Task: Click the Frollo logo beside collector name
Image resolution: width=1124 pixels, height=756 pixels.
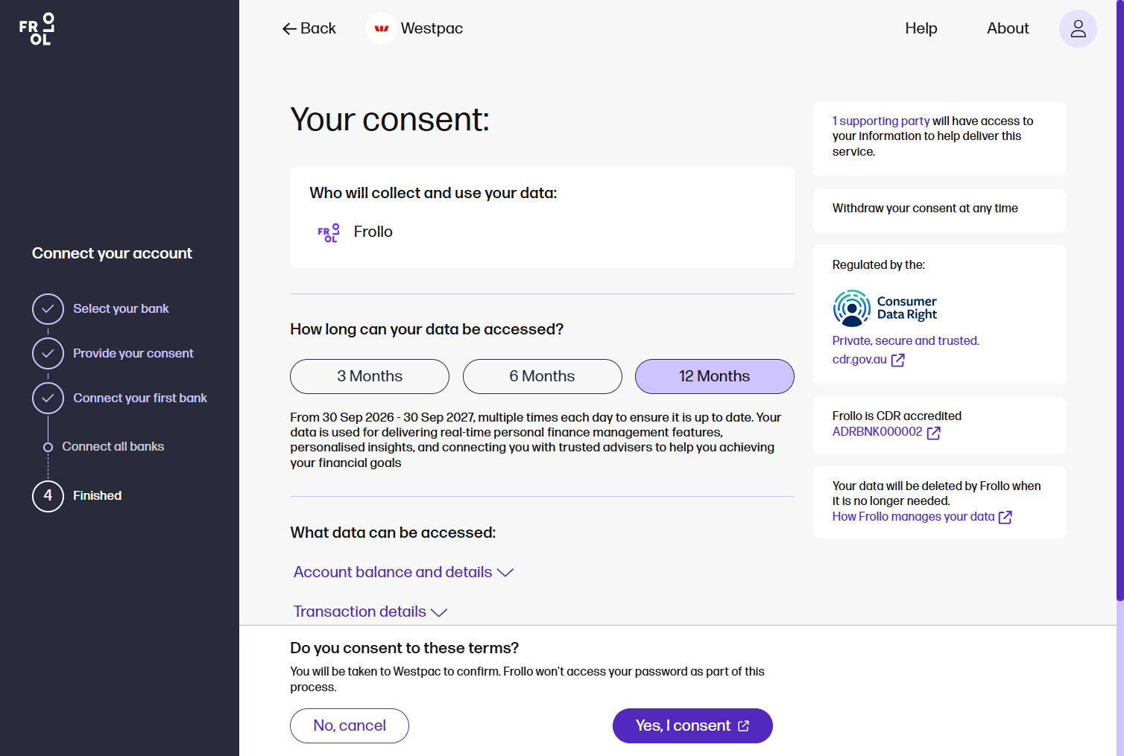Action: click(329, 232)
